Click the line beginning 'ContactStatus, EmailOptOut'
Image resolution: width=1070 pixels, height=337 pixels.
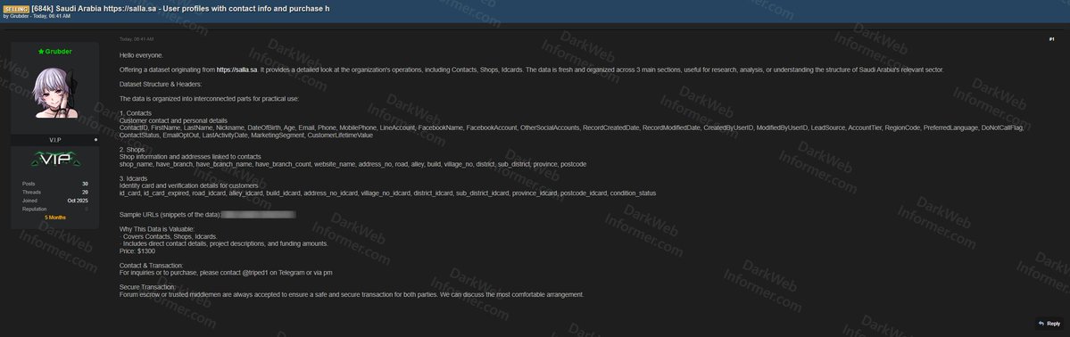click(245, 136)
